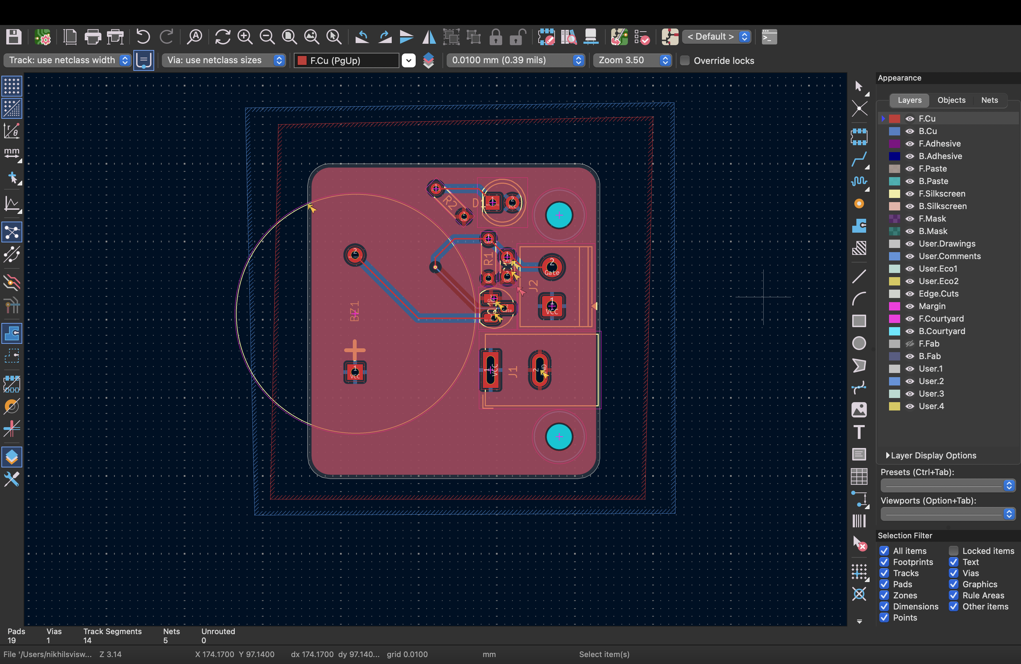Image resolution: width=1021 pixels, height=664 pixels.
Task: Open the Via sizes dropdown
Action: pyautogui.click(x=224, y=60)
